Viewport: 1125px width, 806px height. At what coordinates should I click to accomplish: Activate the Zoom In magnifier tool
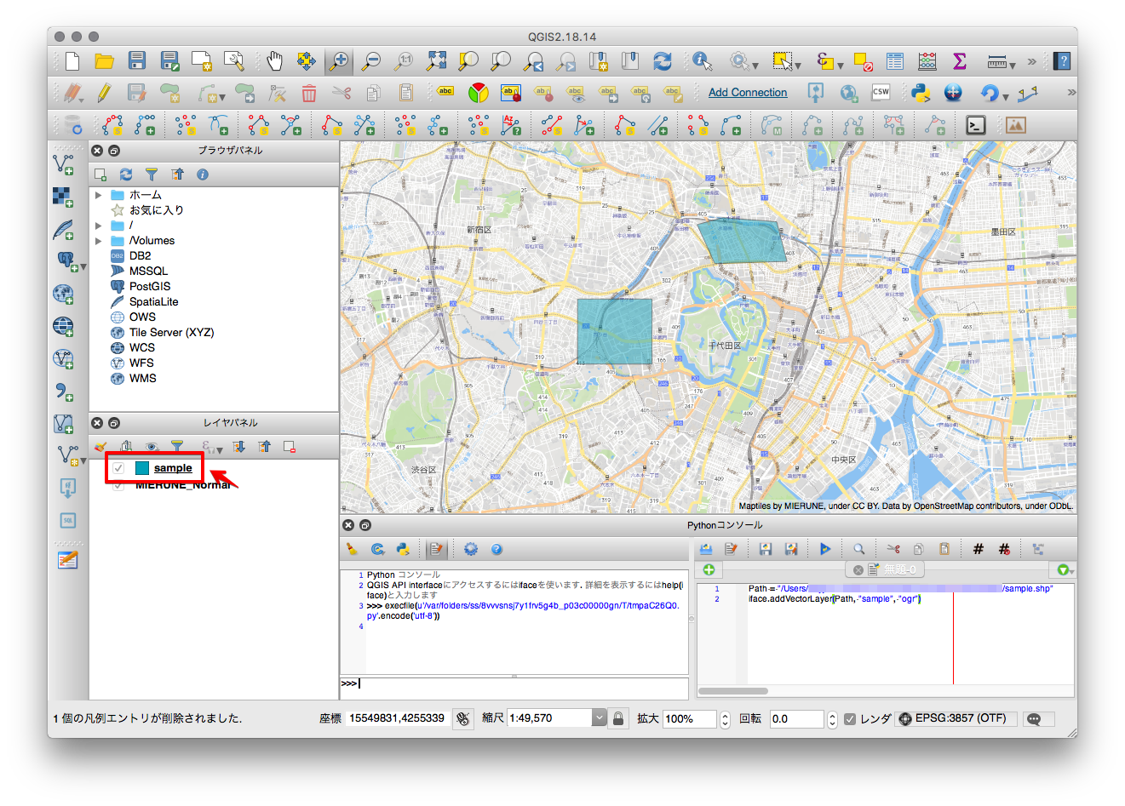[x=339, y=60]
